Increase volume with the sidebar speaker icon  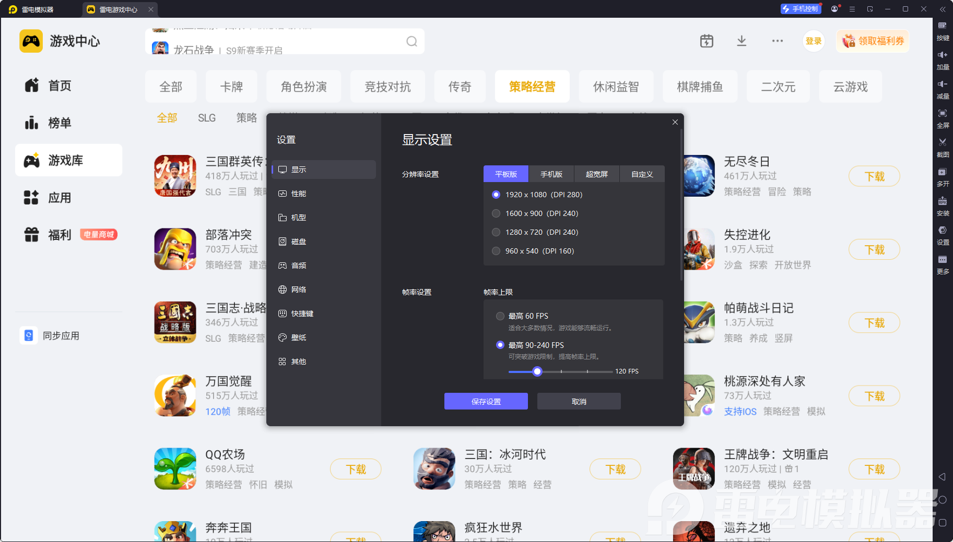(943, 55)
